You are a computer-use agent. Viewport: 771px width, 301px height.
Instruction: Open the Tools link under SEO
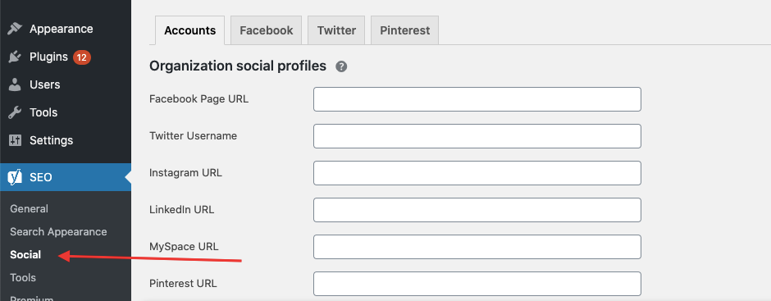pyautogui.click(x=23, y=278)
